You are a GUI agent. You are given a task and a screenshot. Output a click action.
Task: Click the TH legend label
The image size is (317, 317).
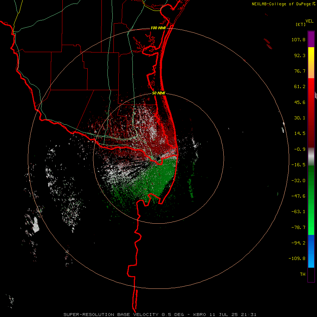pos(303,274)
